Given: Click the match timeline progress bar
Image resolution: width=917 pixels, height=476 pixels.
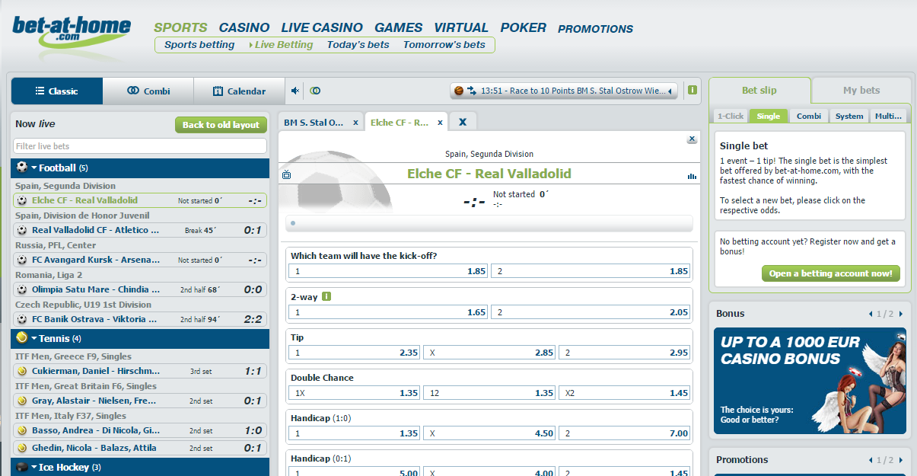Looking at the screenshot, I should (x=489, y=224).
